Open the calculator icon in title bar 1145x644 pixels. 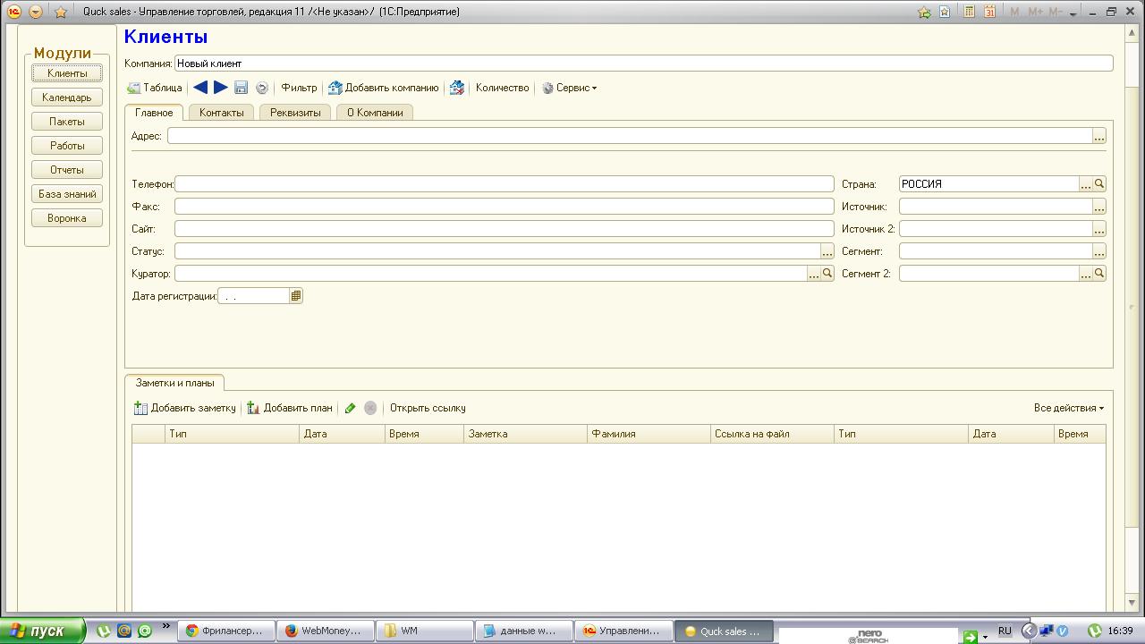[x=969, y=12]
